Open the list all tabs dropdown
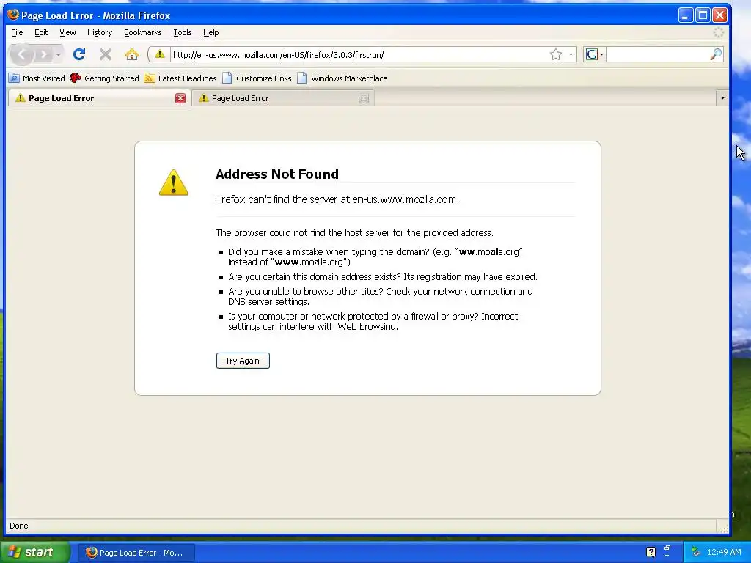Viewport: 751px width, 563px height. (722, 98)
